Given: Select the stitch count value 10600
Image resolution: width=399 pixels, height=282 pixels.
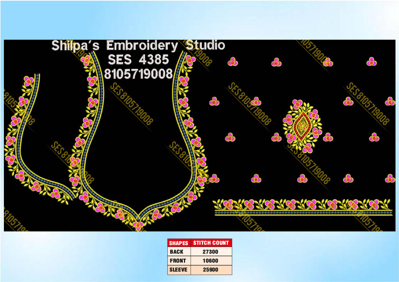Looking at the screenshot, I should coord(210,261).
